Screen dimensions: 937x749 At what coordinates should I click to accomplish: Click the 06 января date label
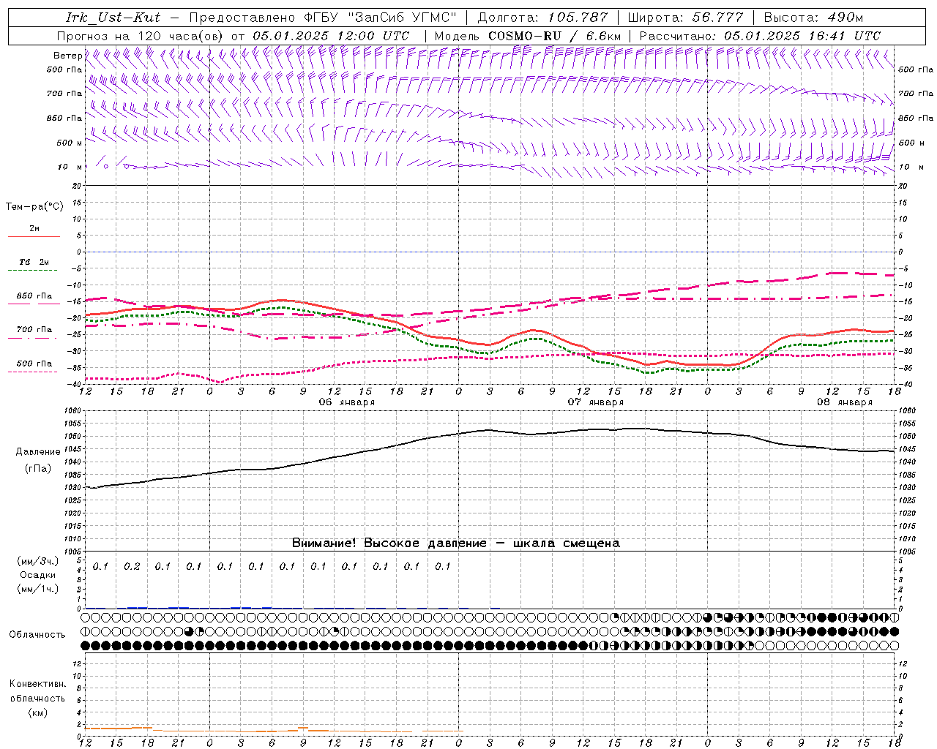346,402
